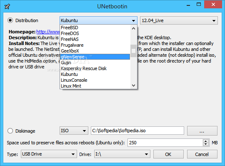Choose Linux Mint from the distribution list
Viewport: 225px width, 166px height.
(x=95, y=86)
